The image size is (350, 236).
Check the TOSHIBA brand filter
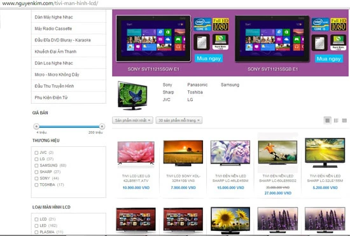coord(36,185)
